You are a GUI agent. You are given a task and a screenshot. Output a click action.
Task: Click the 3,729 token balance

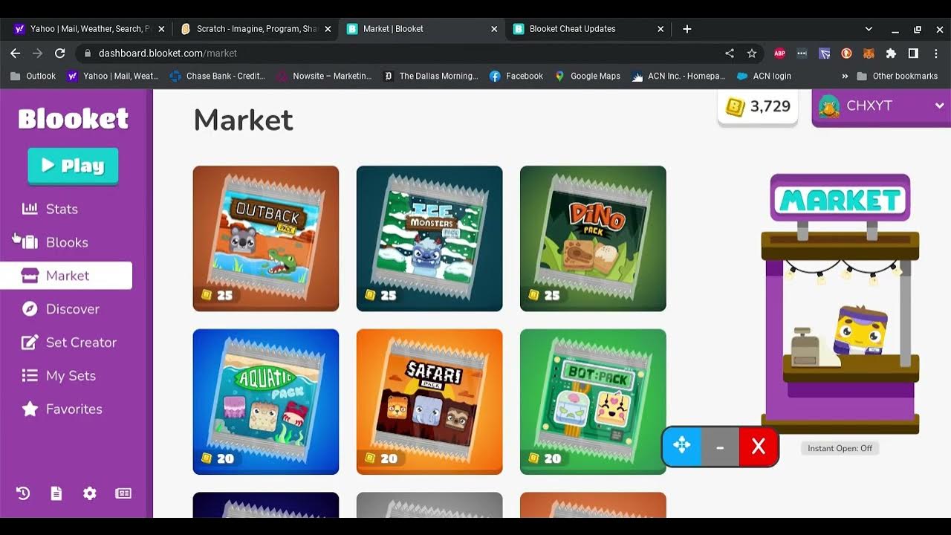pyautogui.click(x=758, y=107)
